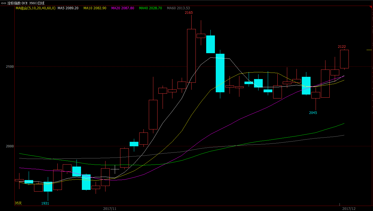Click the 2122 high price label

pos(342,47)
